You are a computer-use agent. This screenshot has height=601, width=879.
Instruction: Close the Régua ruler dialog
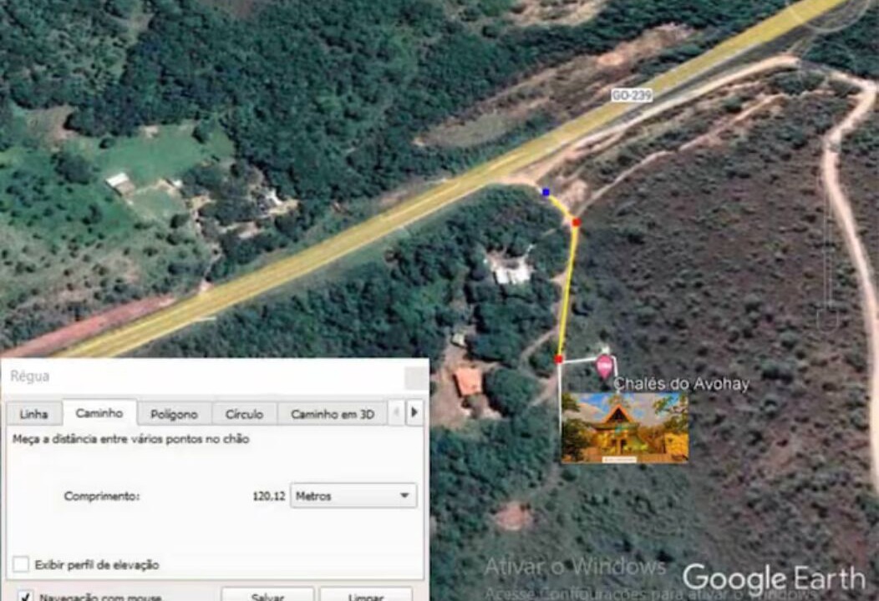point(415,378)
